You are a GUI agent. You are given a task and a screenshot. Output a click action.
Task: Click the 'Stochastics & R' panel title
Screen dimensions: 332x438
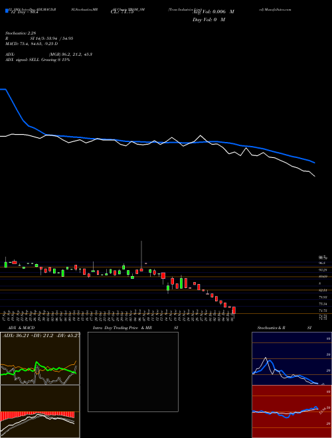271,328
